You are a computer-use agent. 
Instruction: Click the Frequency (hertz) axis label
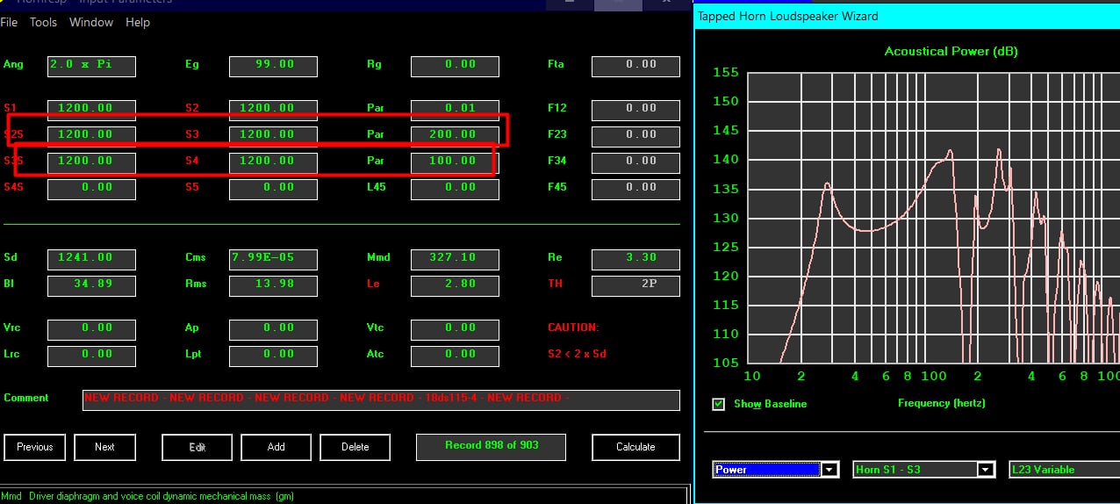pos(941,403)
